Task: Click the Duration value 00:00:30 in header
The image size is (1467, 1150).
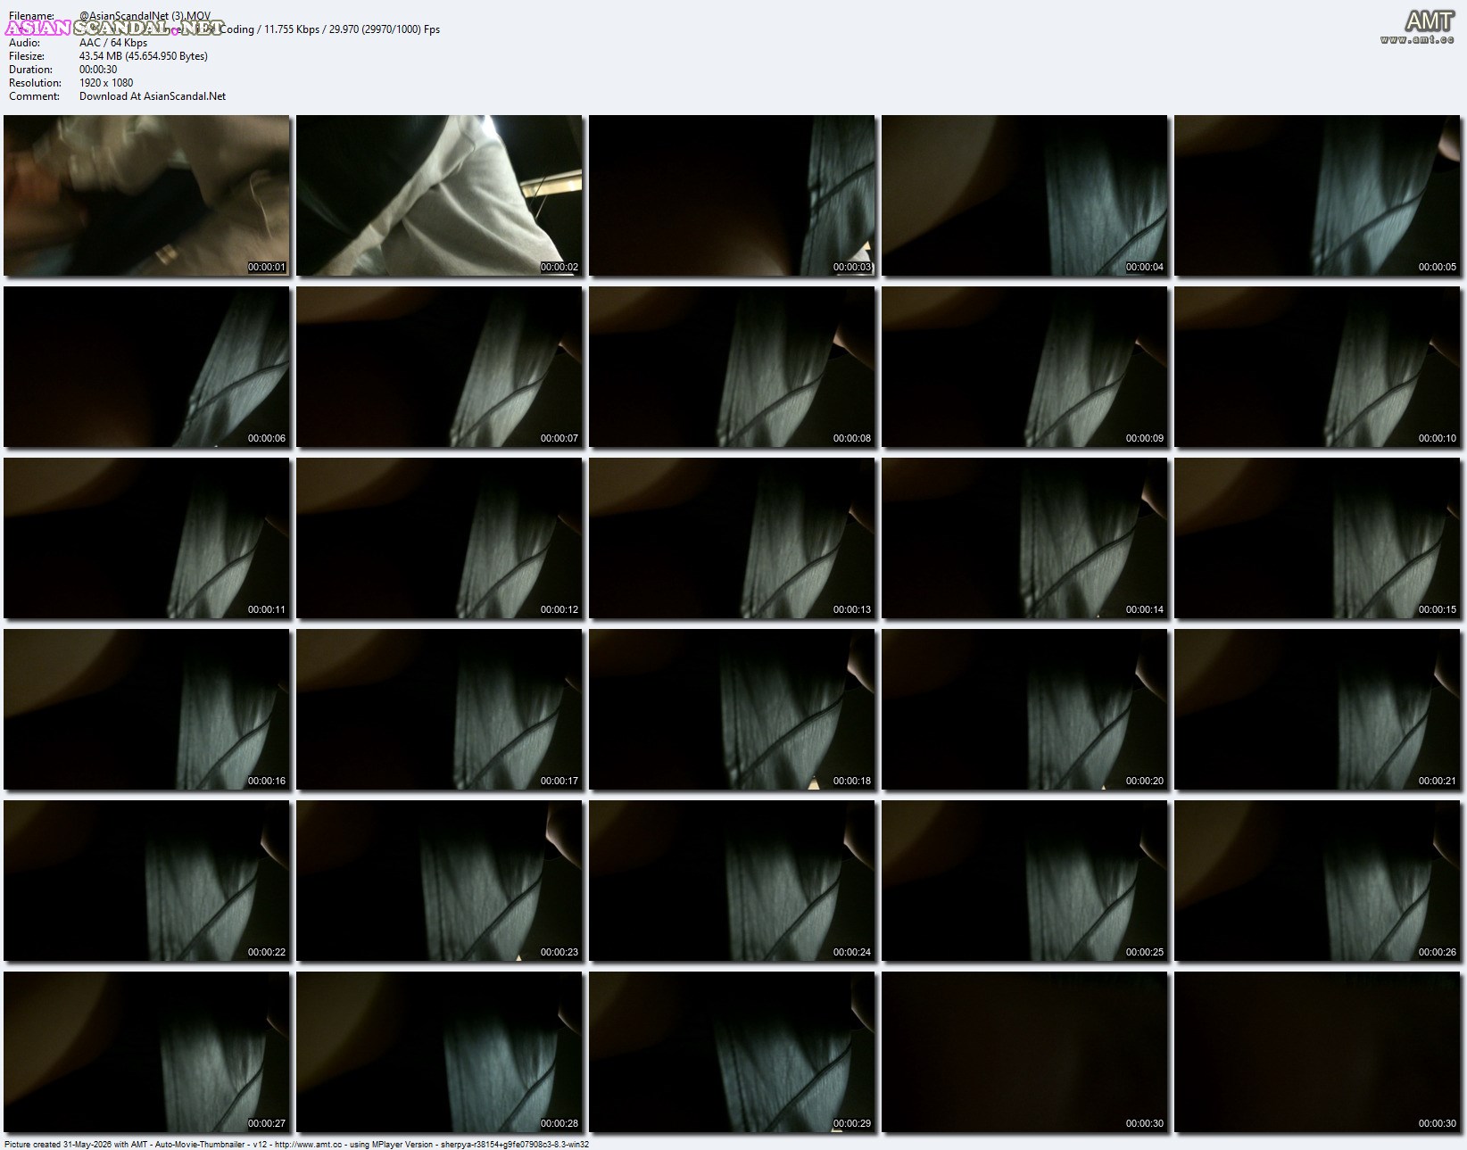Action: 98,70
